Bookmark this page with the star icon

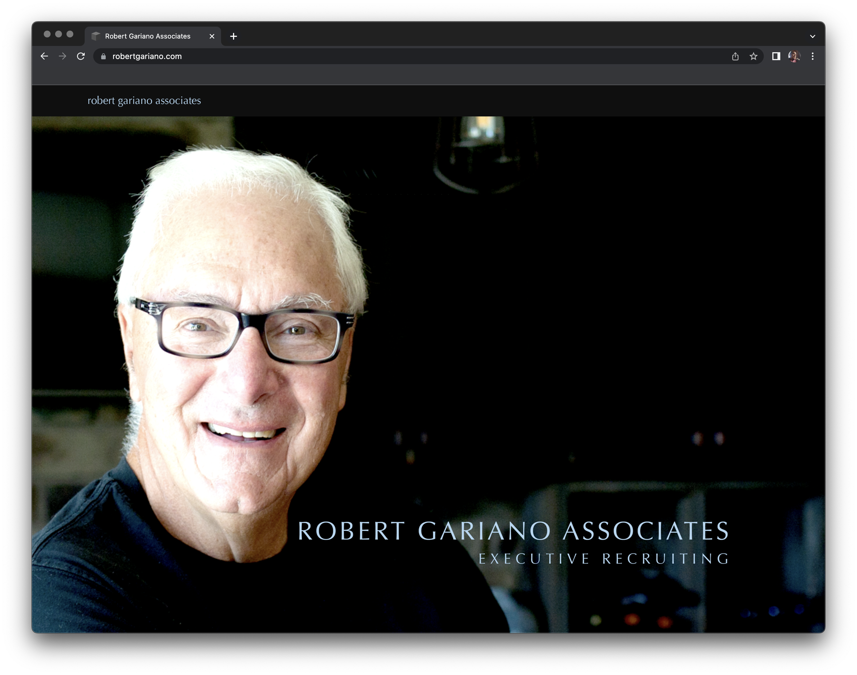753,57
